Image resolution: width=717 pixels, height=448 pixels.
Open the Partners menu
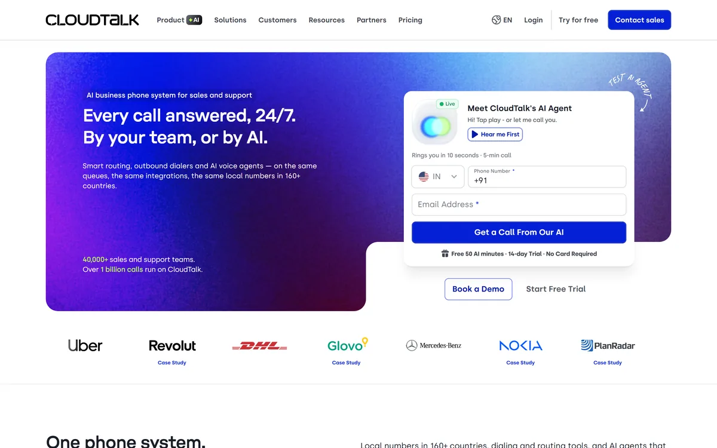[372, 20]
